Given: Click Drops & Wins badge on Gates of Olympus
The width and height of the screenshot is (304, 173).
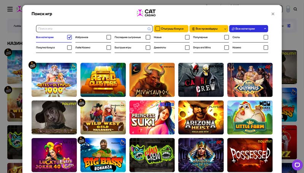Looking at the screenshot, I should tap(32, 65).
